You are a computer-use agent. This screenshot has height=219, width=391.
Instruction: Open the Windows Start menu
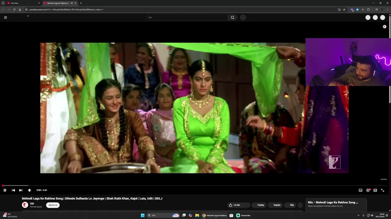pyautogui.click(x=143, y=215)
